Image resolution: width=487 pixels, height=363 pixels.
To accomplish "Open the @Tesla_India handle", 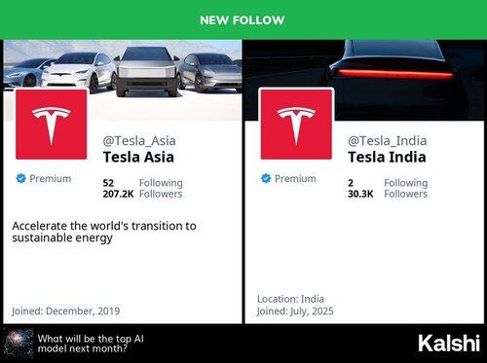I will (x=388, y=141).
